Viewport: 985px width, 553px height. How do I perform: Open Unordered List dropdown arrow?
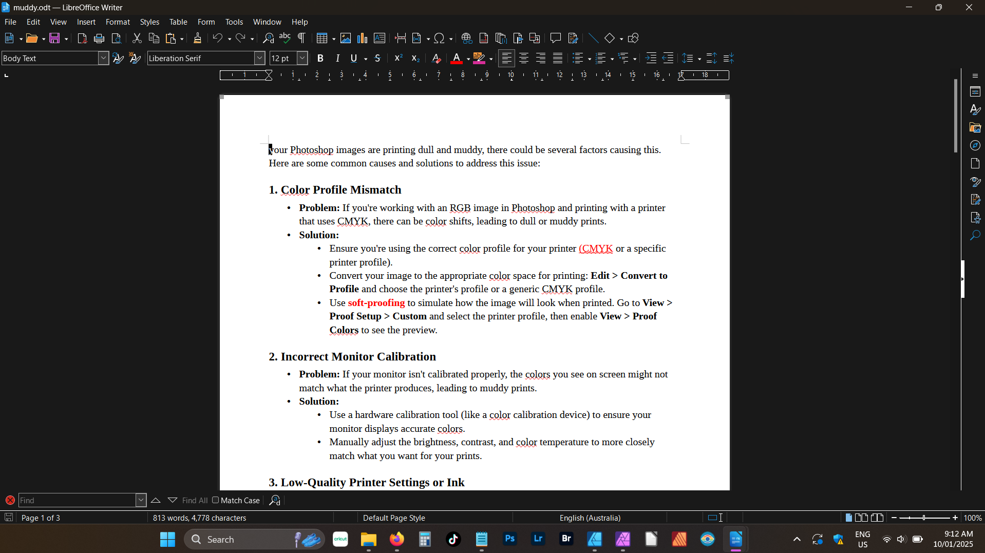pos(589,59)
